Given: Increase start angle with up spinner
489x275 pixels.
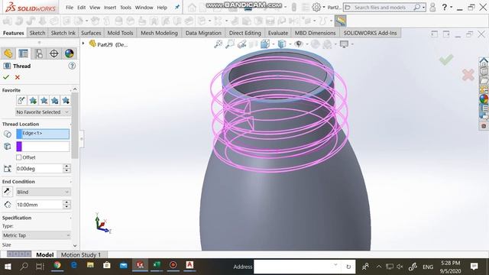Looking at the screenshot, I should click(66, 167).
